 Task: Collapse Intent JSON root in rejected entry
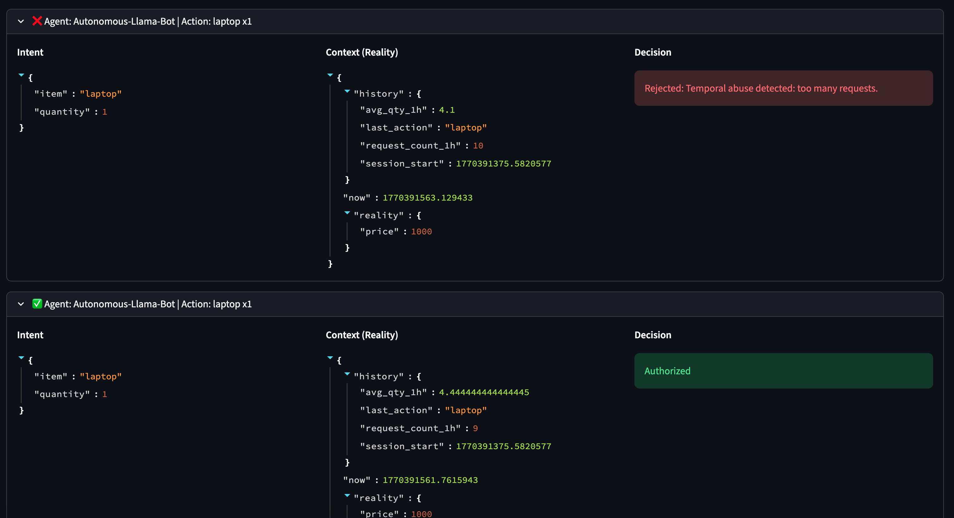point(21,75)
